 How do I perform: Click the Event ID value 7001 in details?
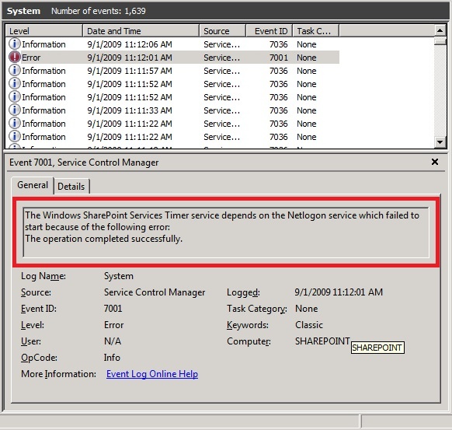pos(113,309)
